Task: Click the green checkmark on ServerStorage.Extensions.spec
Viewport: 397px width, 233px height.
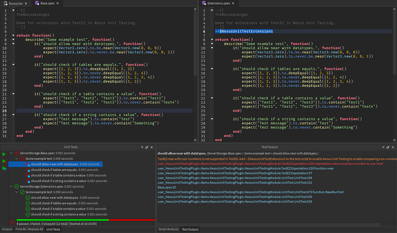Action: coord(16,187)
